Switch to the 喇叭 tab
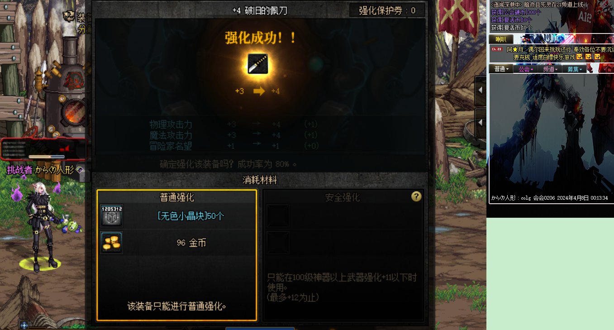The image size is (614, 330). (x=501, y=39)
